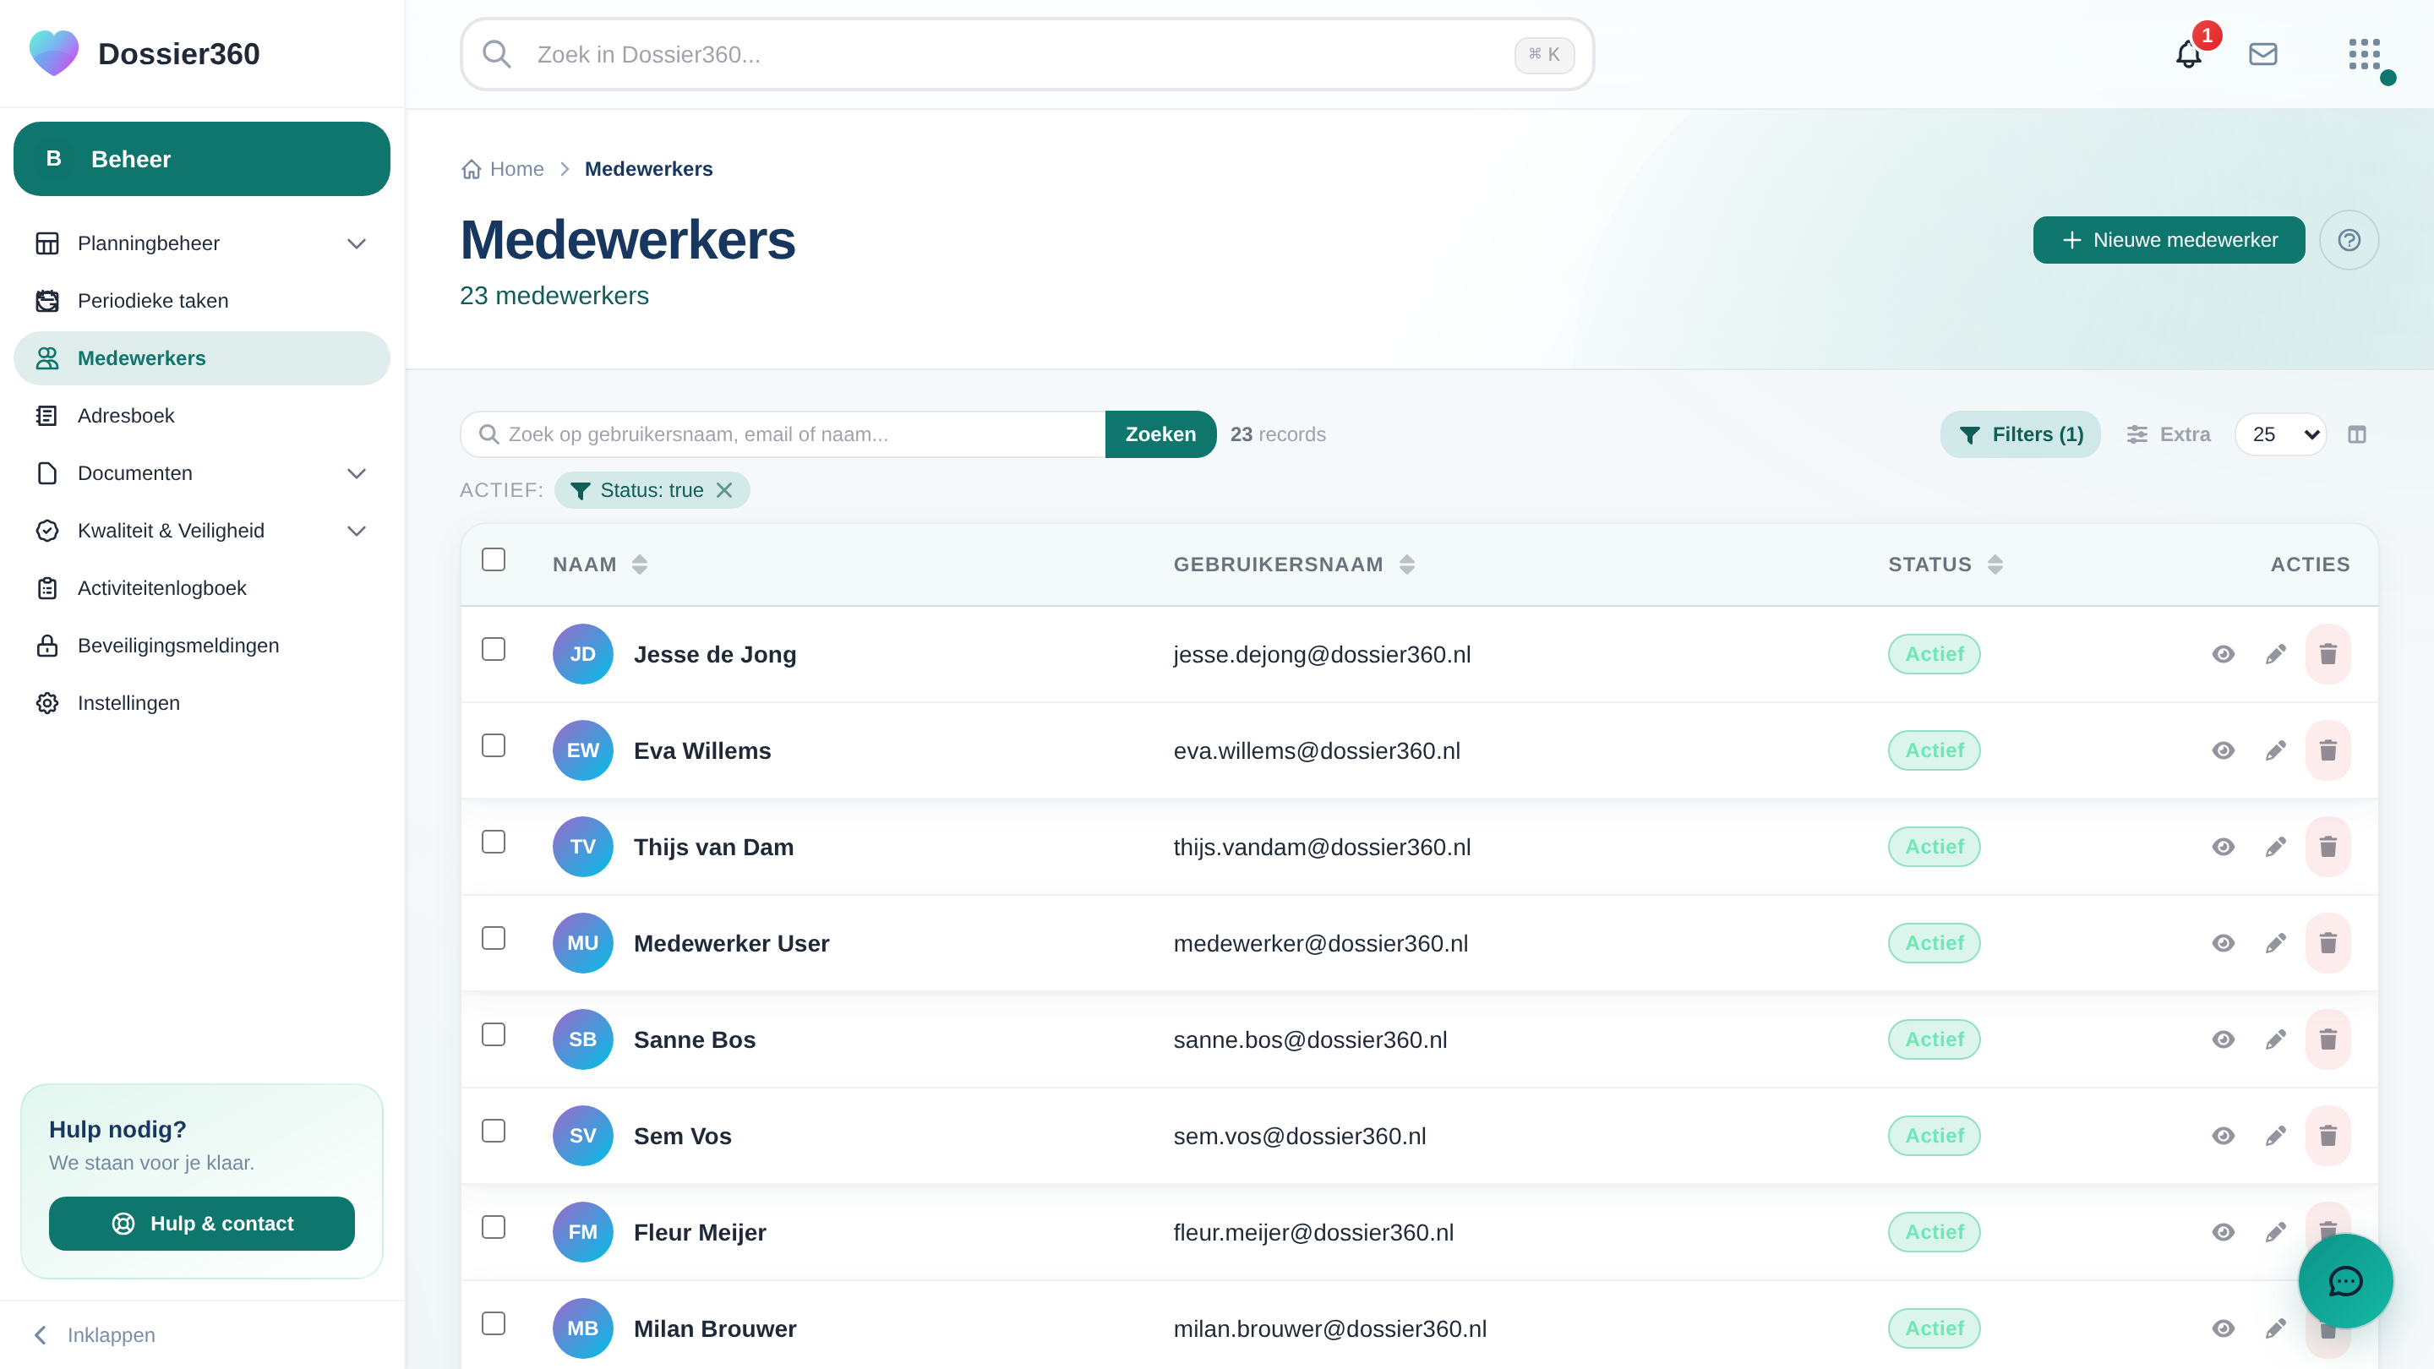Delete Medewerker User via trash icon
The height and width of the screenshot is (1369, 2434).
click(x=2328, y=943)
